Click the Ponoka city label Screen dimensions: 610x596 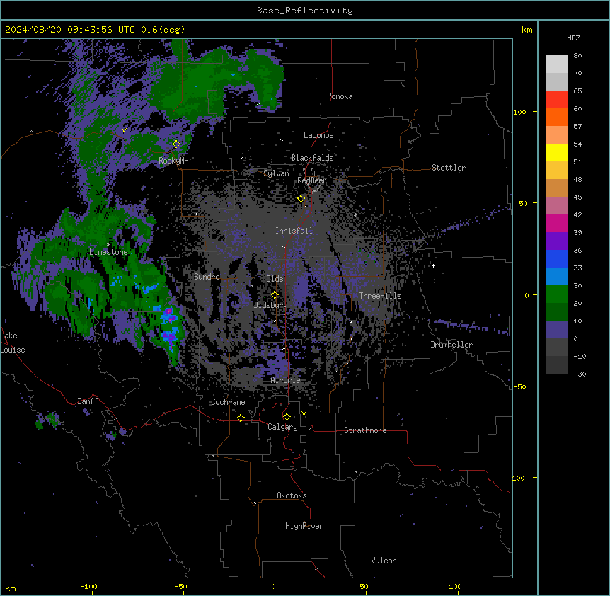point(340,96)
